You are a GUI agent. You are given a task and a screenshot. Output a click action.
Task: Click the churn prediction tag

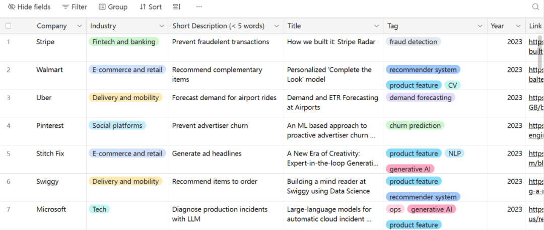click(x=415, y=126)
